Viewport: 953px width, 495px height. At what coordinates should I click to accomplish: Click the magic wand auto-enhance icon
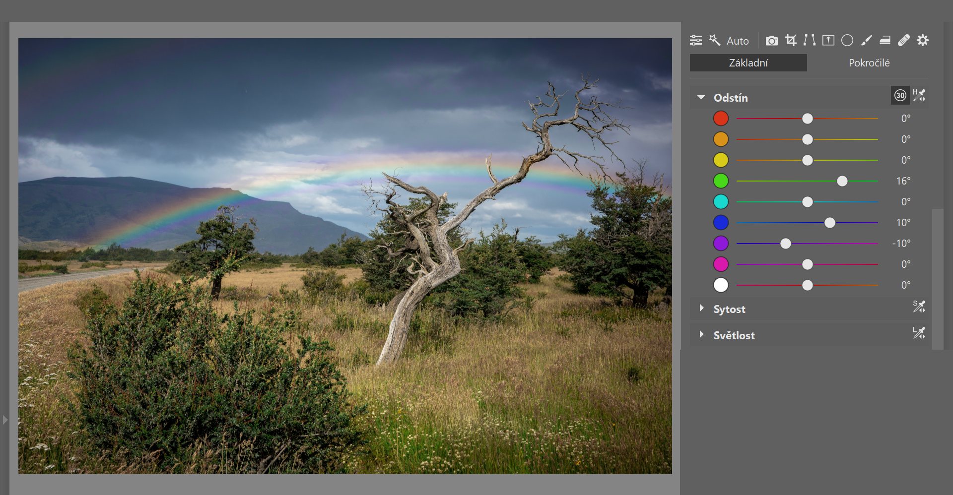coord(715,40)
